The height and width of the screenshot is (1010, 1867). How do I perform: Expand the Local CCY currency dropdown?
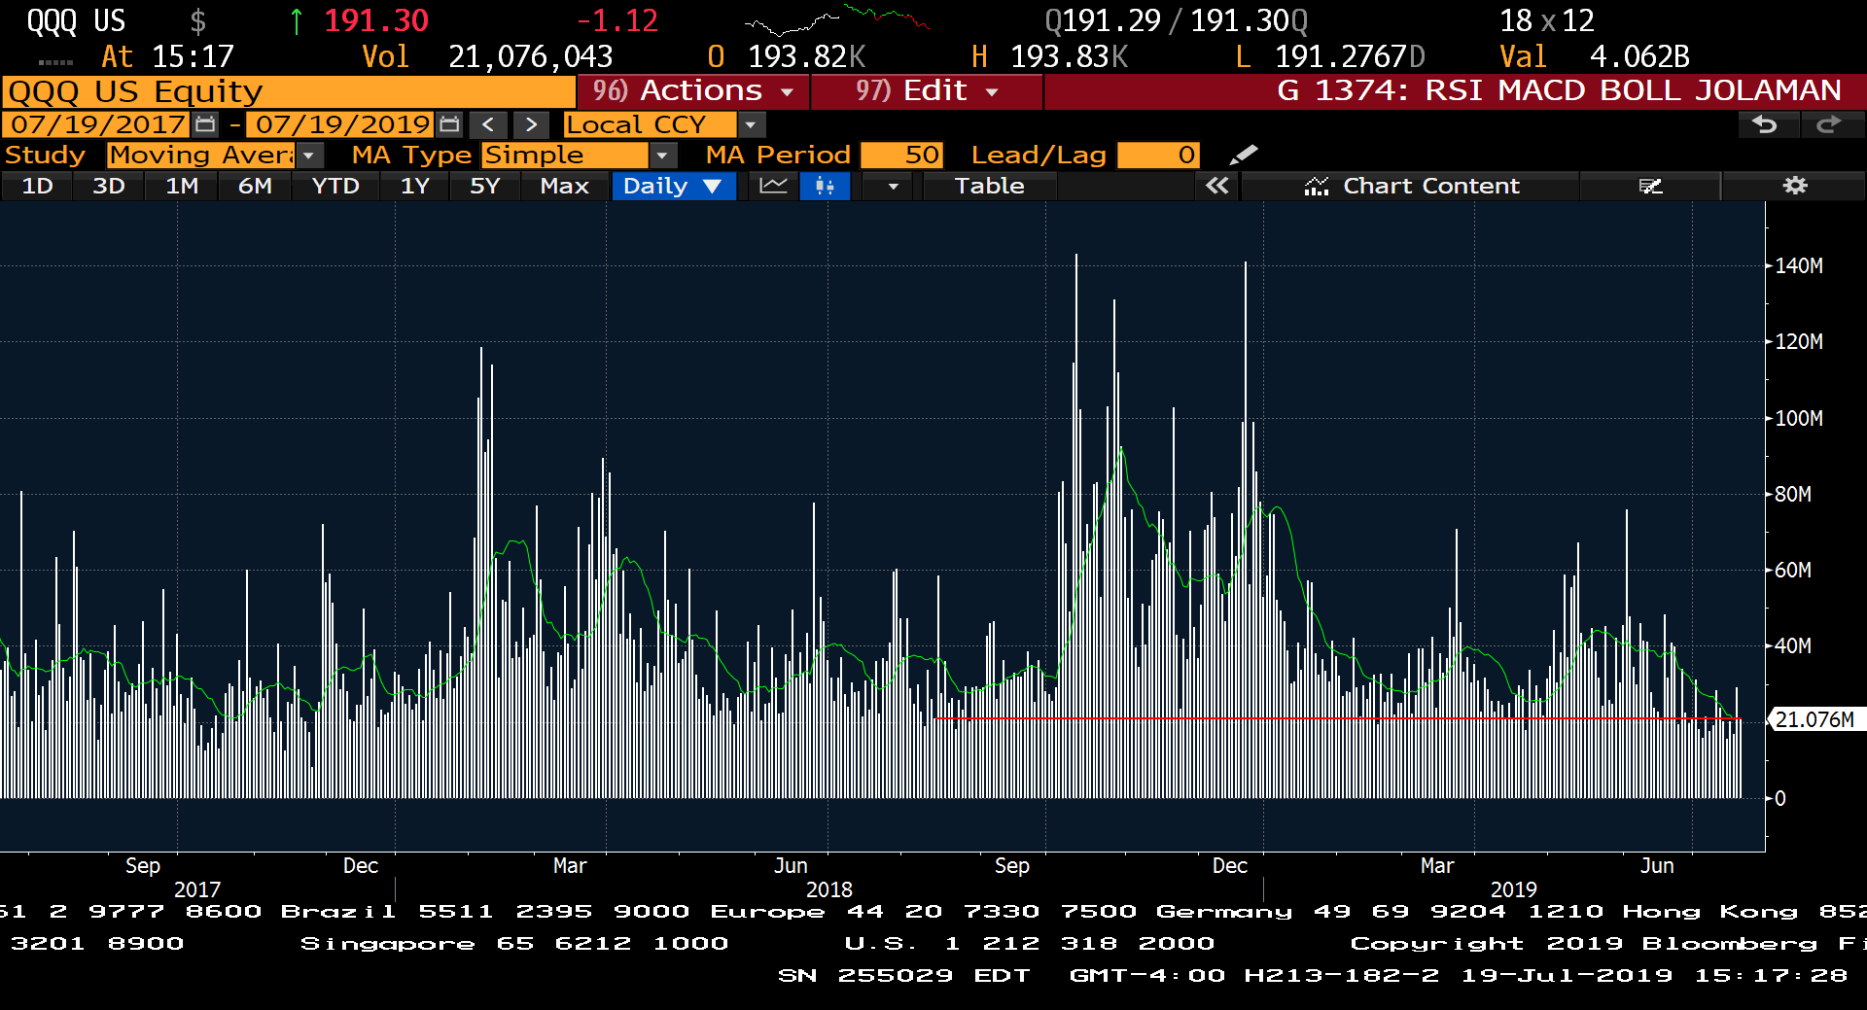(750, 124)
